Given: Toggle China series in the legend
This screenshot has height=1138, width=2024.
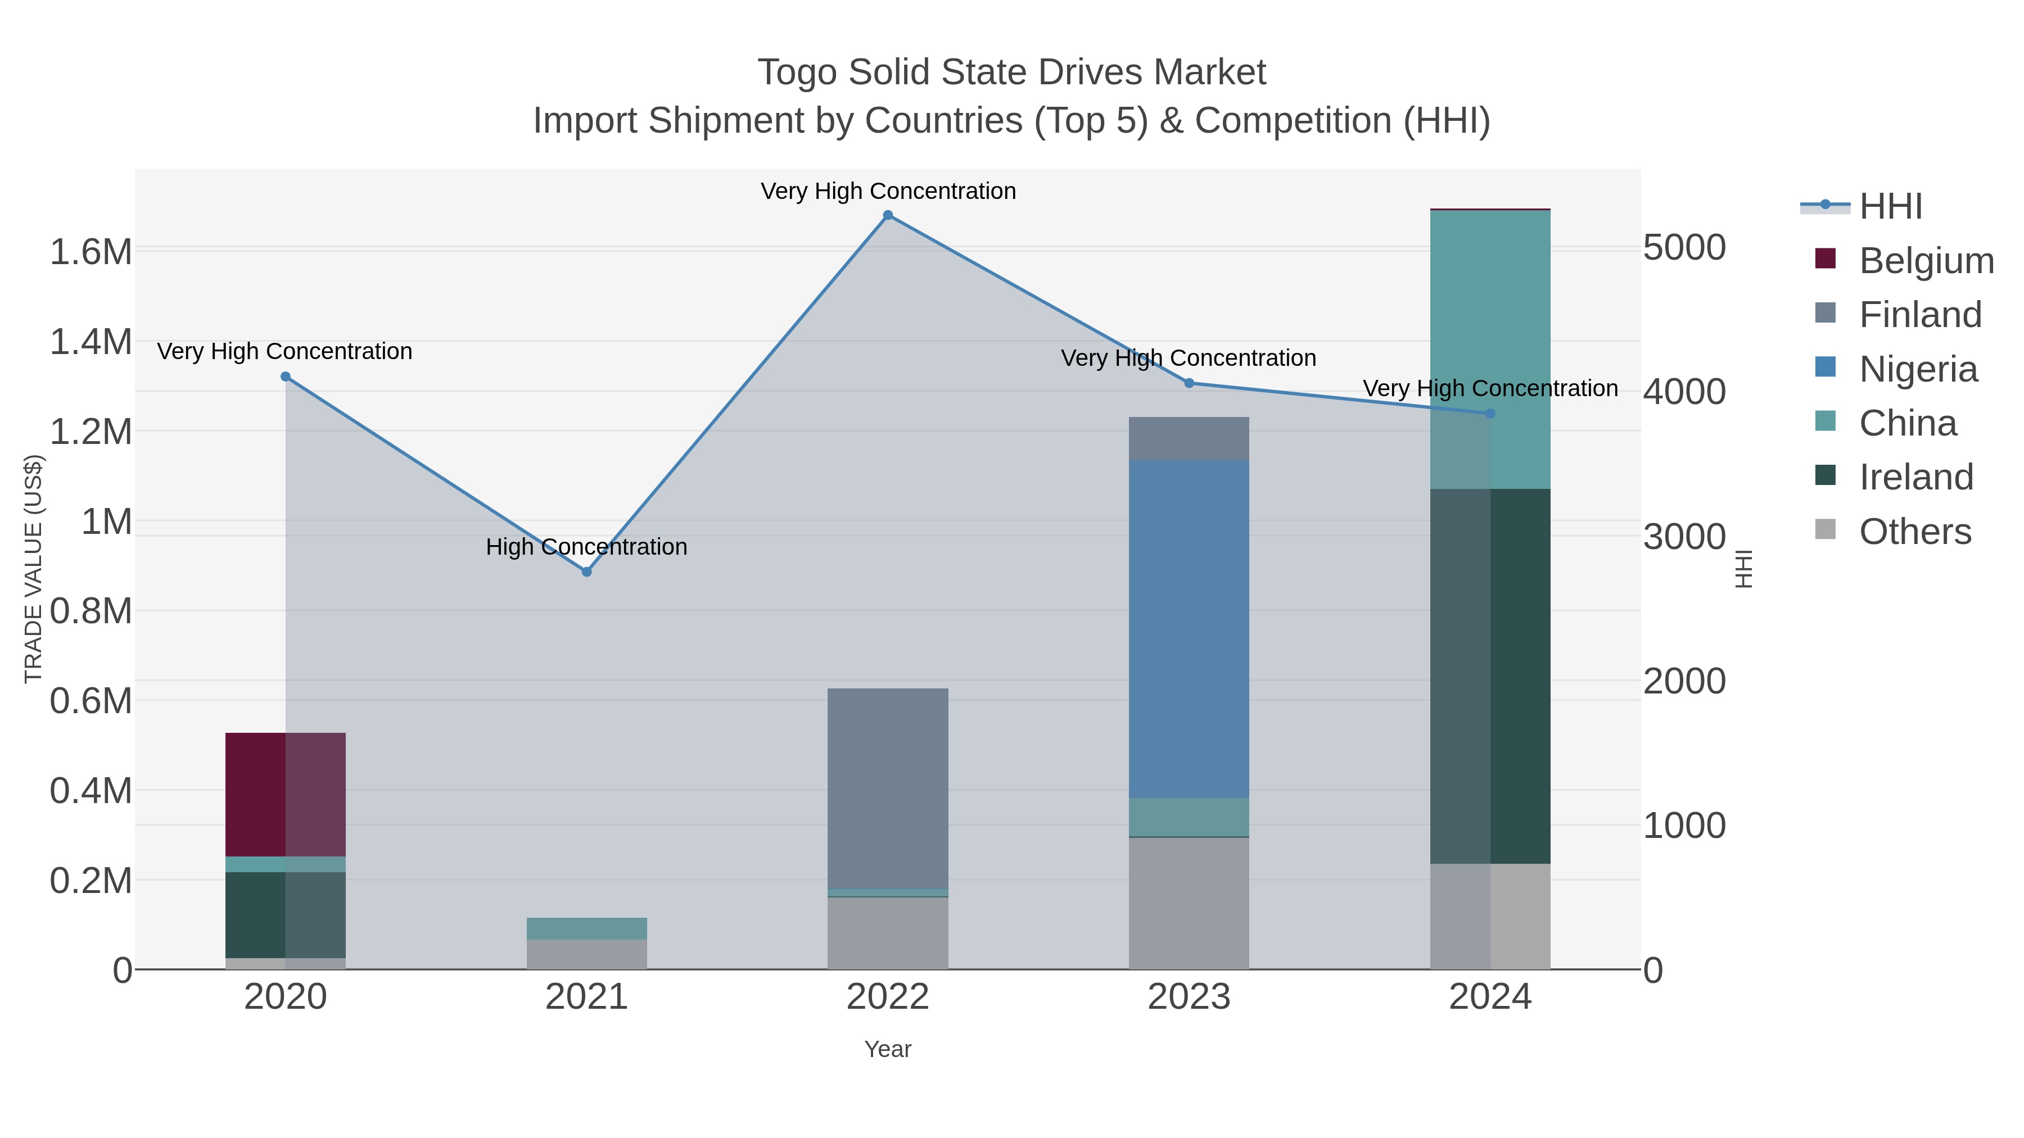Looking at the screenshot, I should pyautogui.click(x=1886, y=423).
